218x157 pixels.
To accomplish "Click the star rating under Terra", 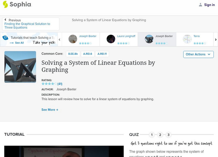I will (x=200, y=43).
